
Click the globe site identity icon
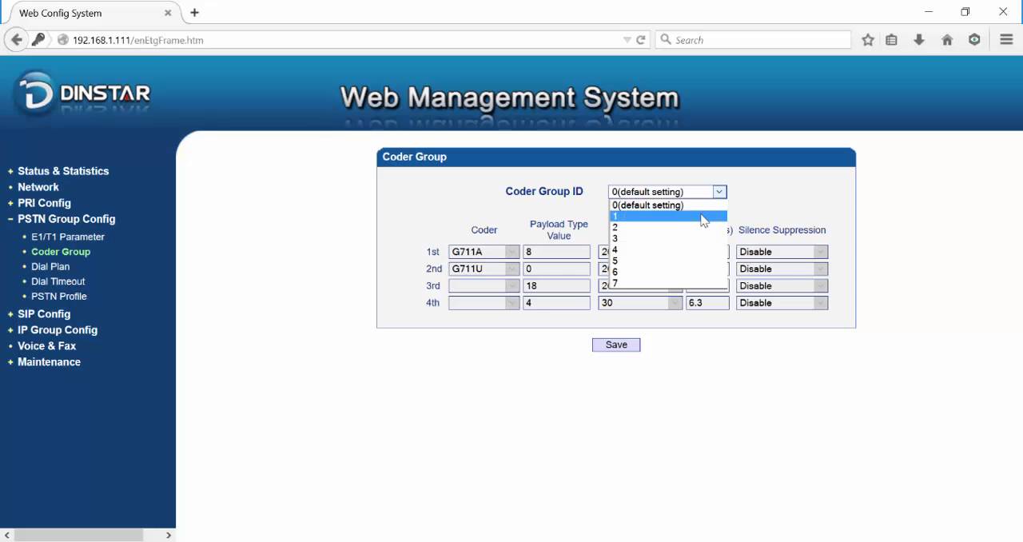[x=62, y=40]
